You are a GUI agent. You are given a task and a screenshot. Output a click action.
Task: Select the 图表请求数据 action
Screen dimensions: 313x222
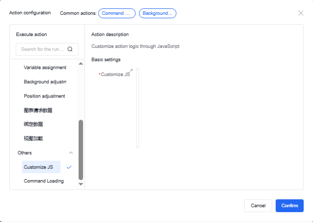tap(38, 110)
